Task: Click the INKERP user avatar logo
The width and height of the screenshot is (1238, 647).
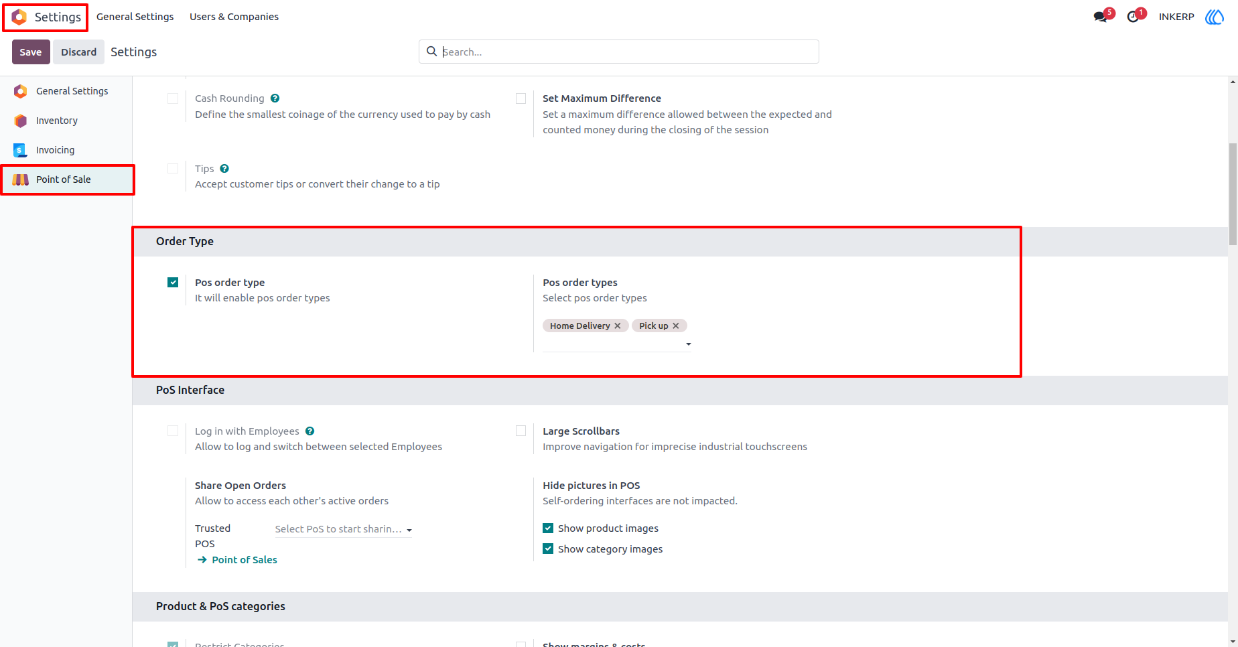Action: pyautogui.click(x=1215, y=17)
